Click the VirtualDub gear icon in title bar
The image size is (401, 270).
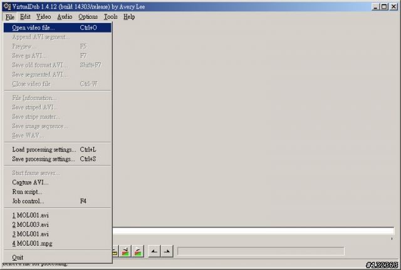point(7,6)
